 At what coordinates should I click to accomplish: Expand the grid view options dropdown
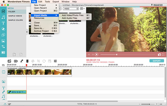(82, 9)
